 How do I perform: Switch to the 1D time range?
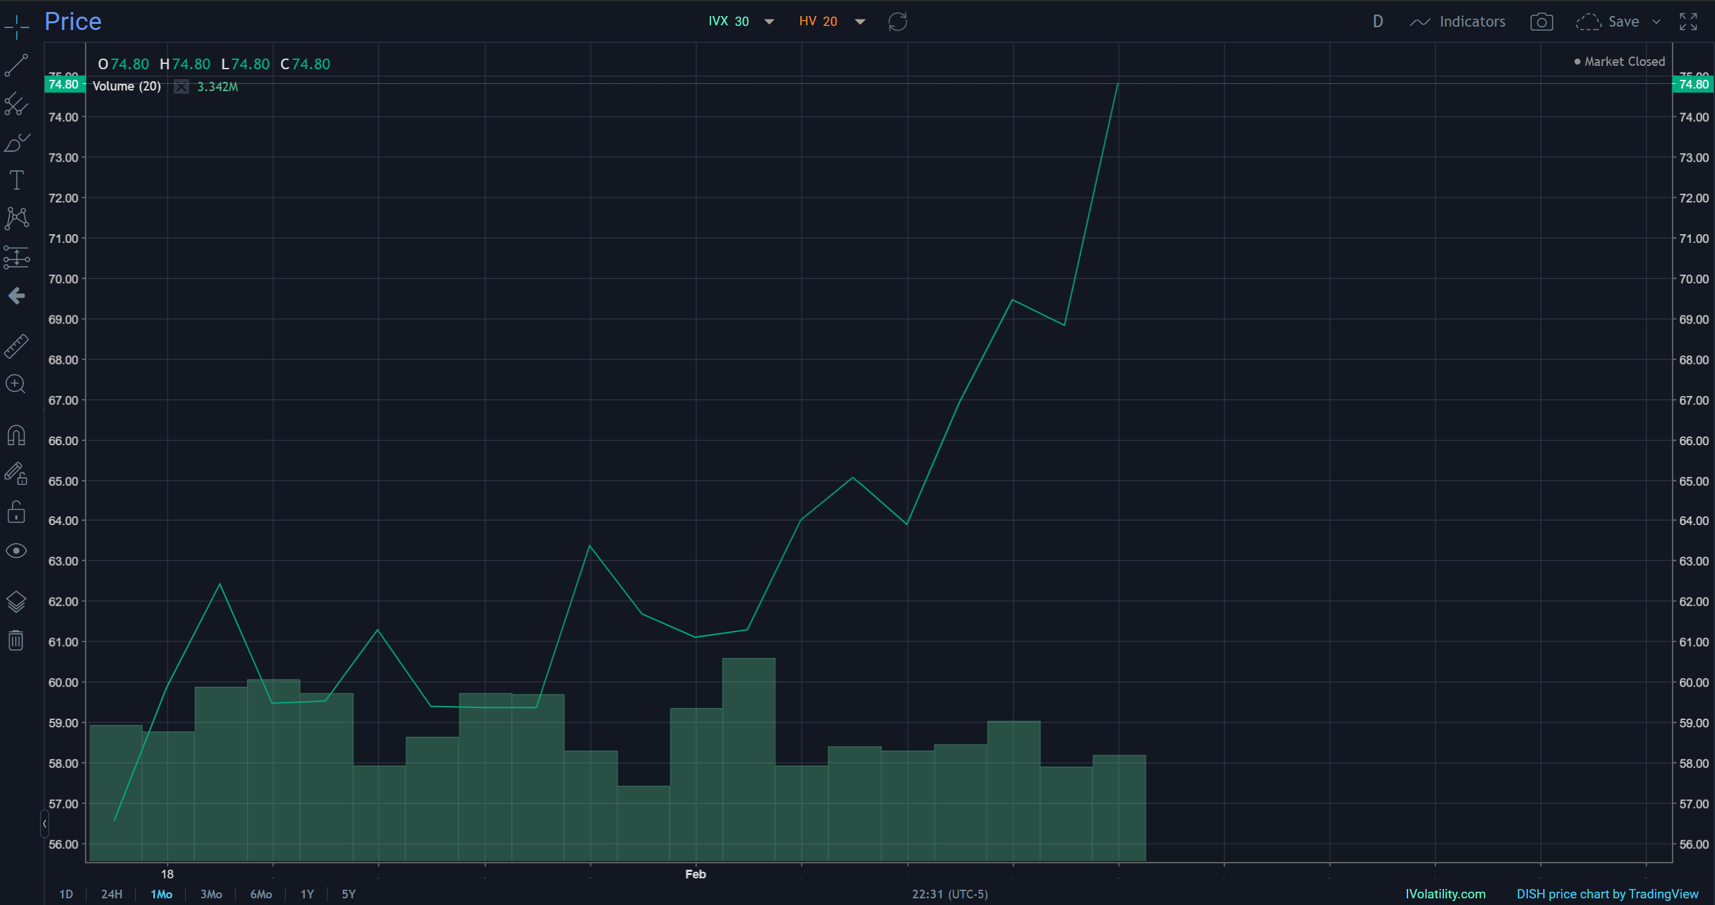pos(66,894)
